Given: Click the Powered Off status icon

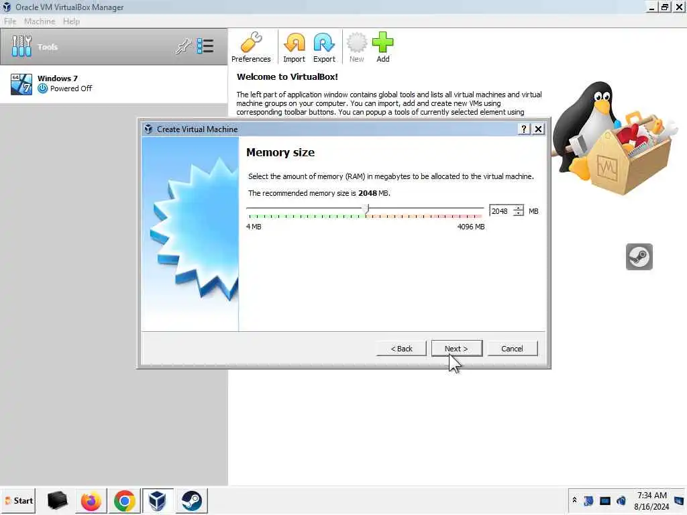Looking at the screenshot, I should tap(42, 89).
